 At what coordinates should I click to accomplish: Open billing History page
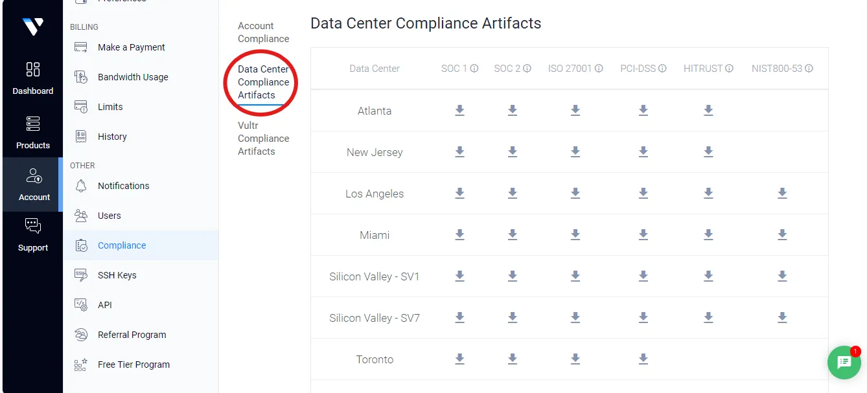[112, 137]
